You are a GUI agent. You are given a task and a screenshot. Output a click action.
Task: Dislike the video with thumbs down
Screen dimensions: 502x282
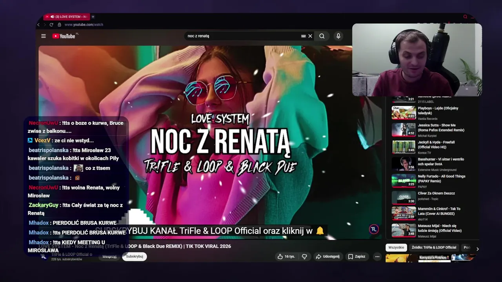point(304,257)
